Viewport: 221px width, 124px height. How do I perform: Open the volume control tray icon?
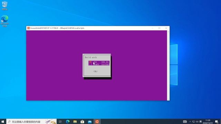(x=197, y=122)
